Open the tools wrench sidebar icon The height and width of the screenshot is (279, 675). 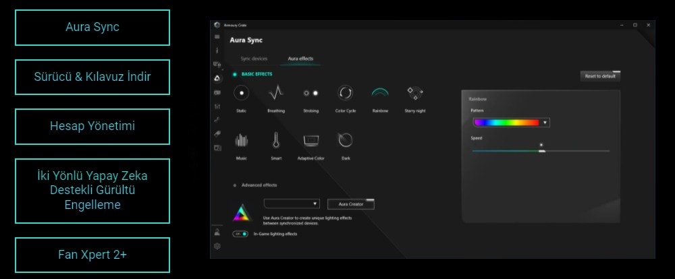tap(217, 120)
